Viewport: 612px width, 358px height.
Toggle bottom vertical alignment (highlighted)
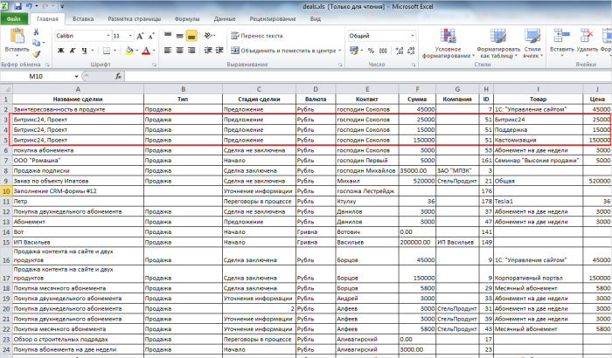(x=191, y=36)
